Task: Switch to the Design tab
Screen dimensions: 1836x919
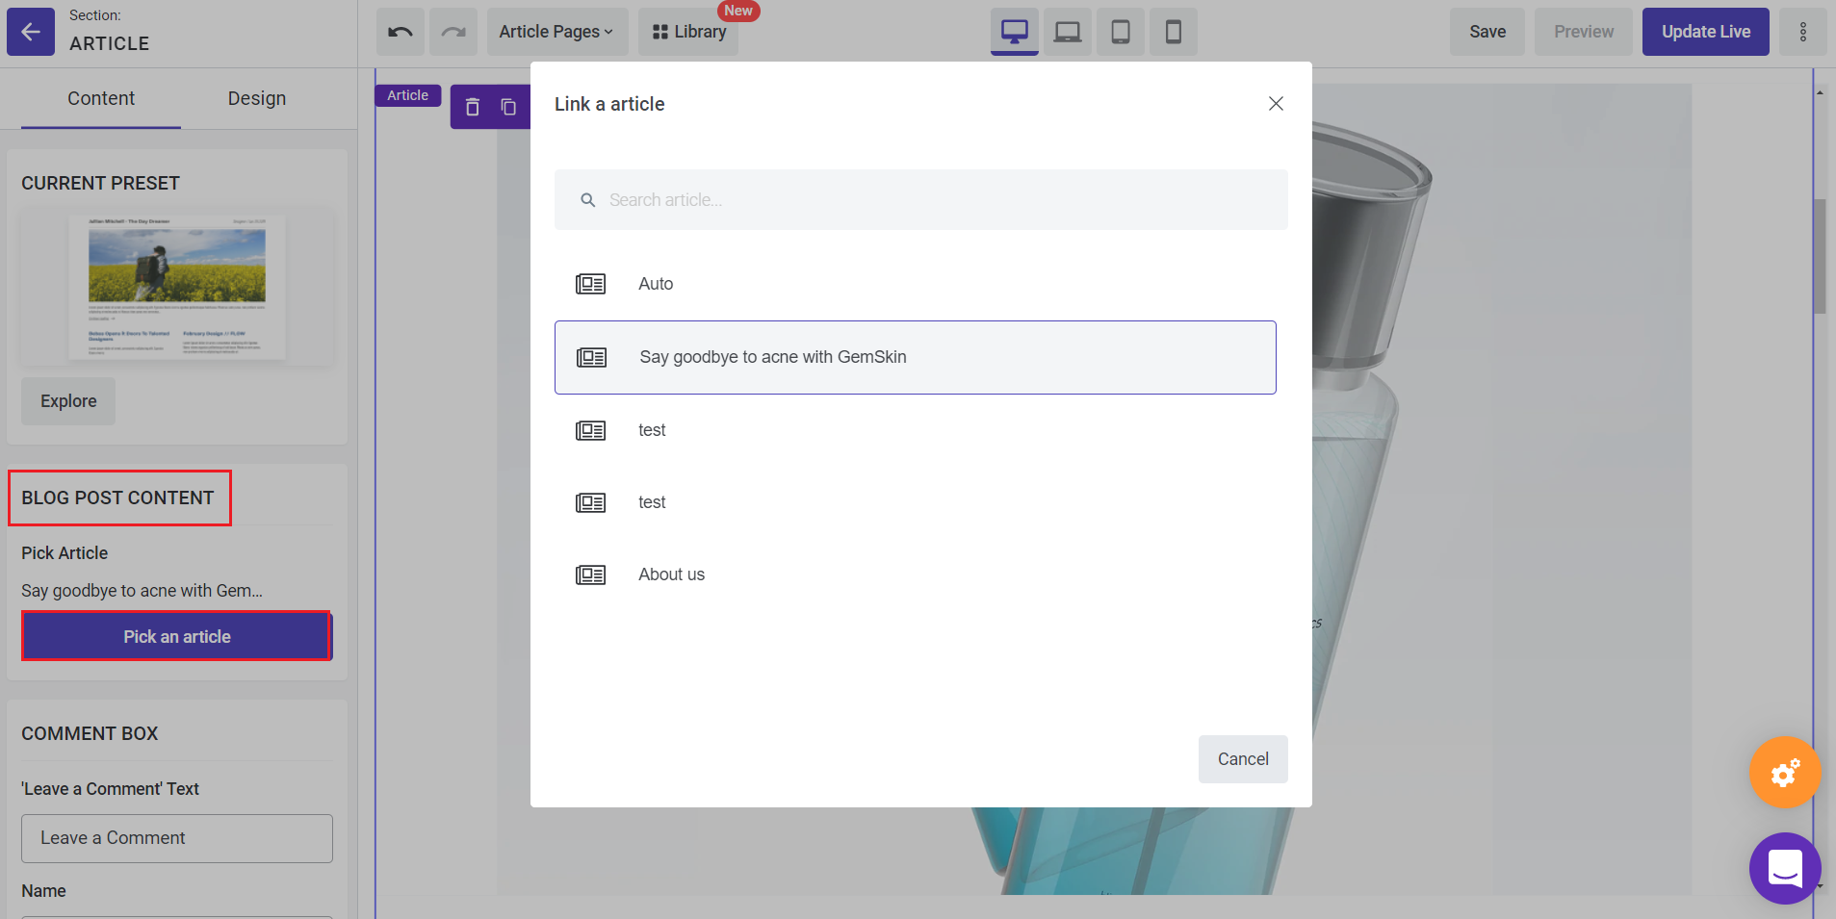Action: [x=257, y=98]
